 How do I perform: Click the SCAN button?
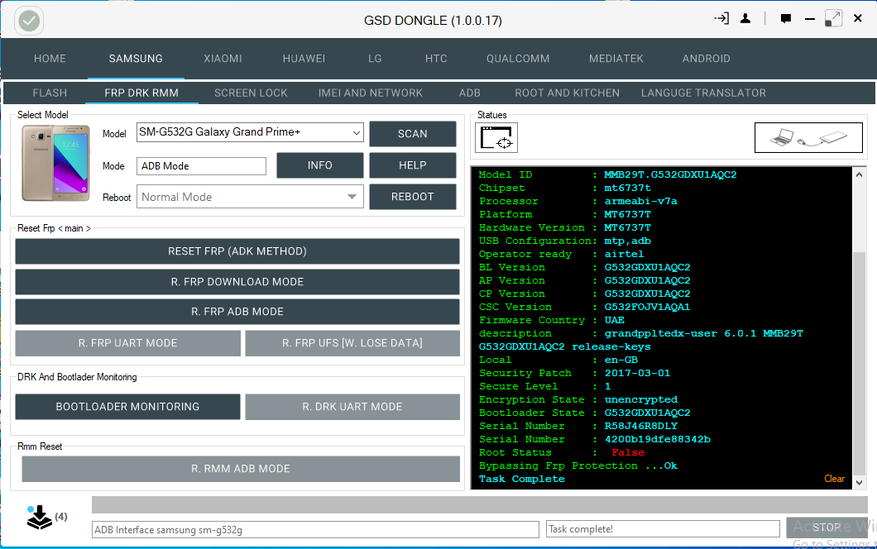pos(412,134)
